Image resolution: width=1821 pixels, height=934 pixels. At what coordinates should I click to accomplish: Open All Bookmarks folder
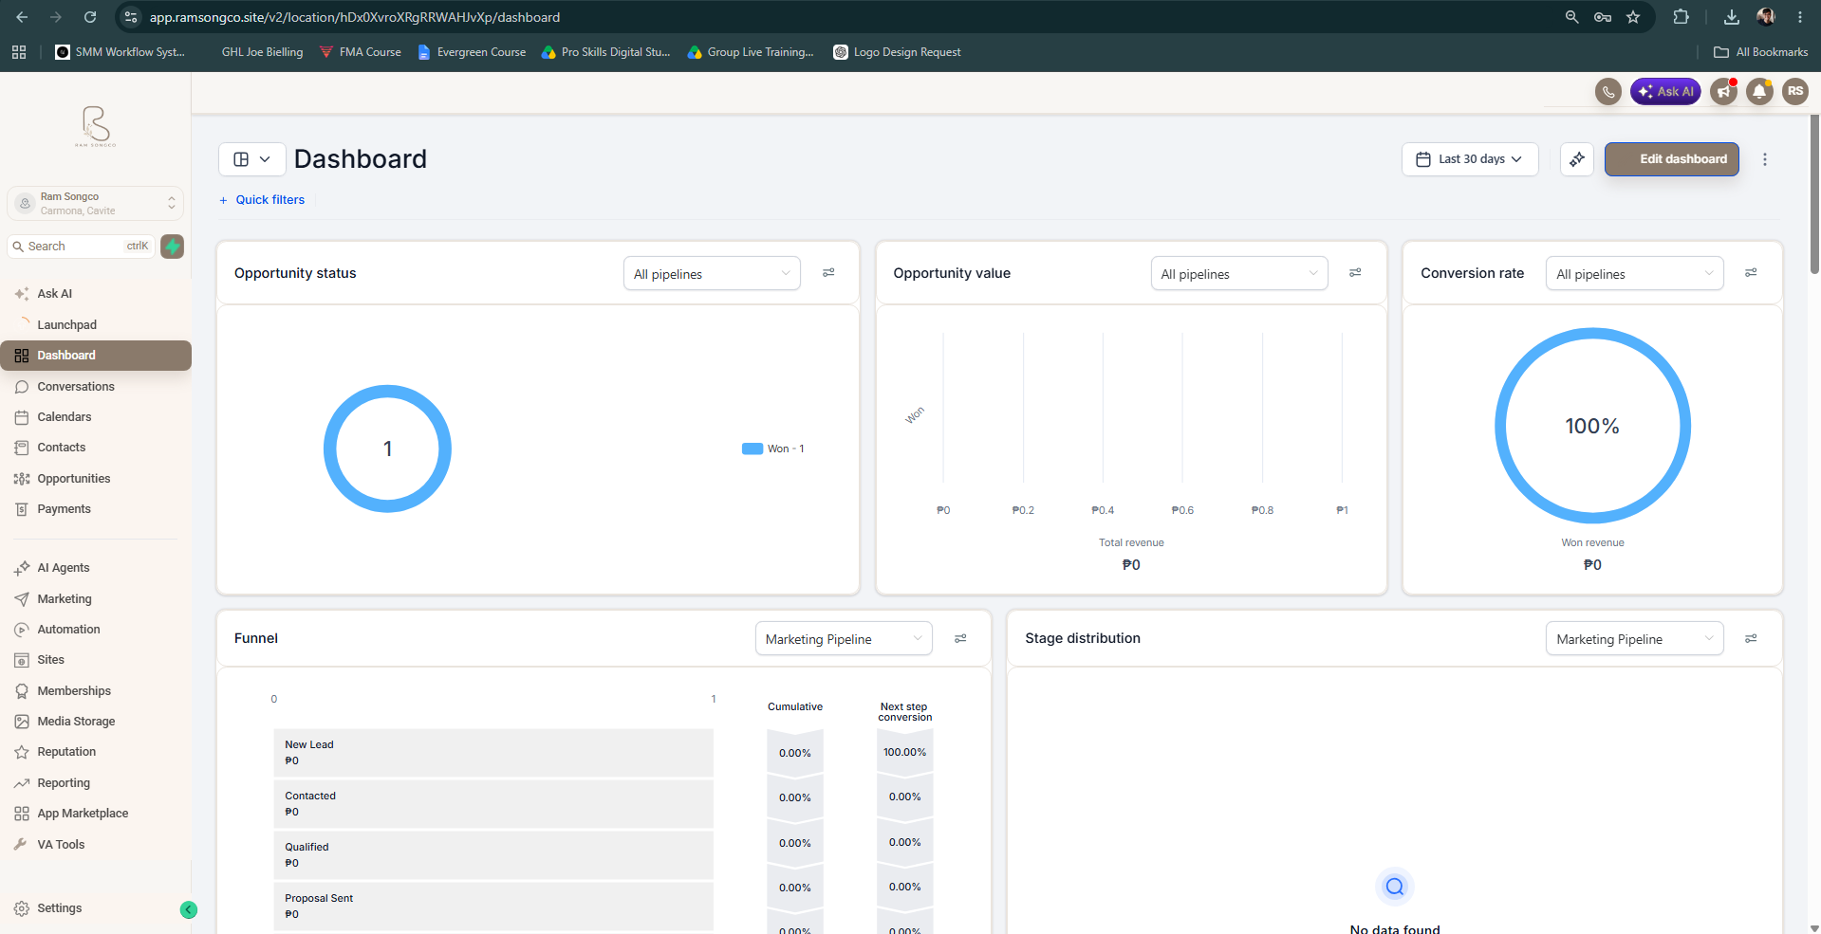click(1761, 52)
